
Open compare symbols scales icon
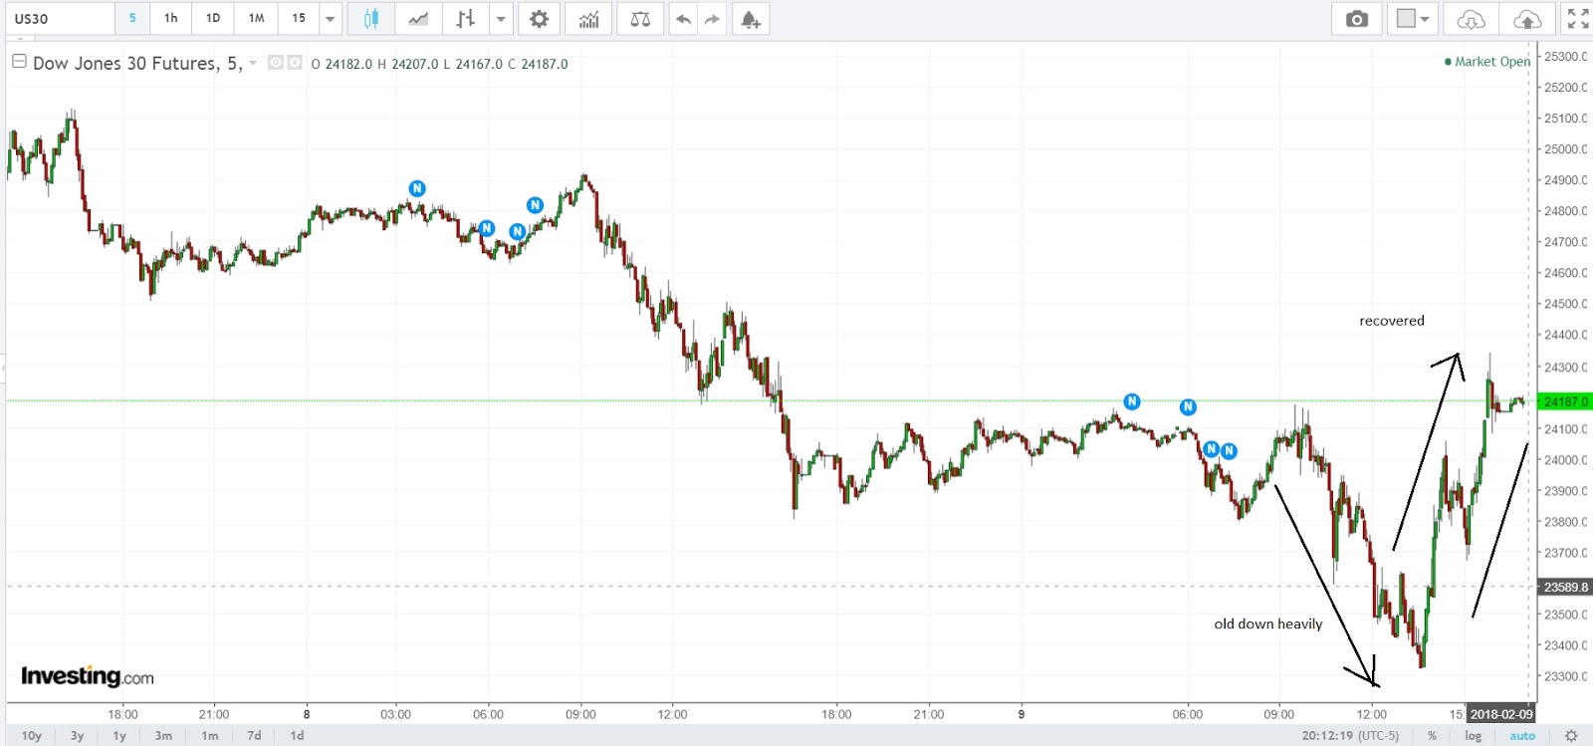click(640, 19)
